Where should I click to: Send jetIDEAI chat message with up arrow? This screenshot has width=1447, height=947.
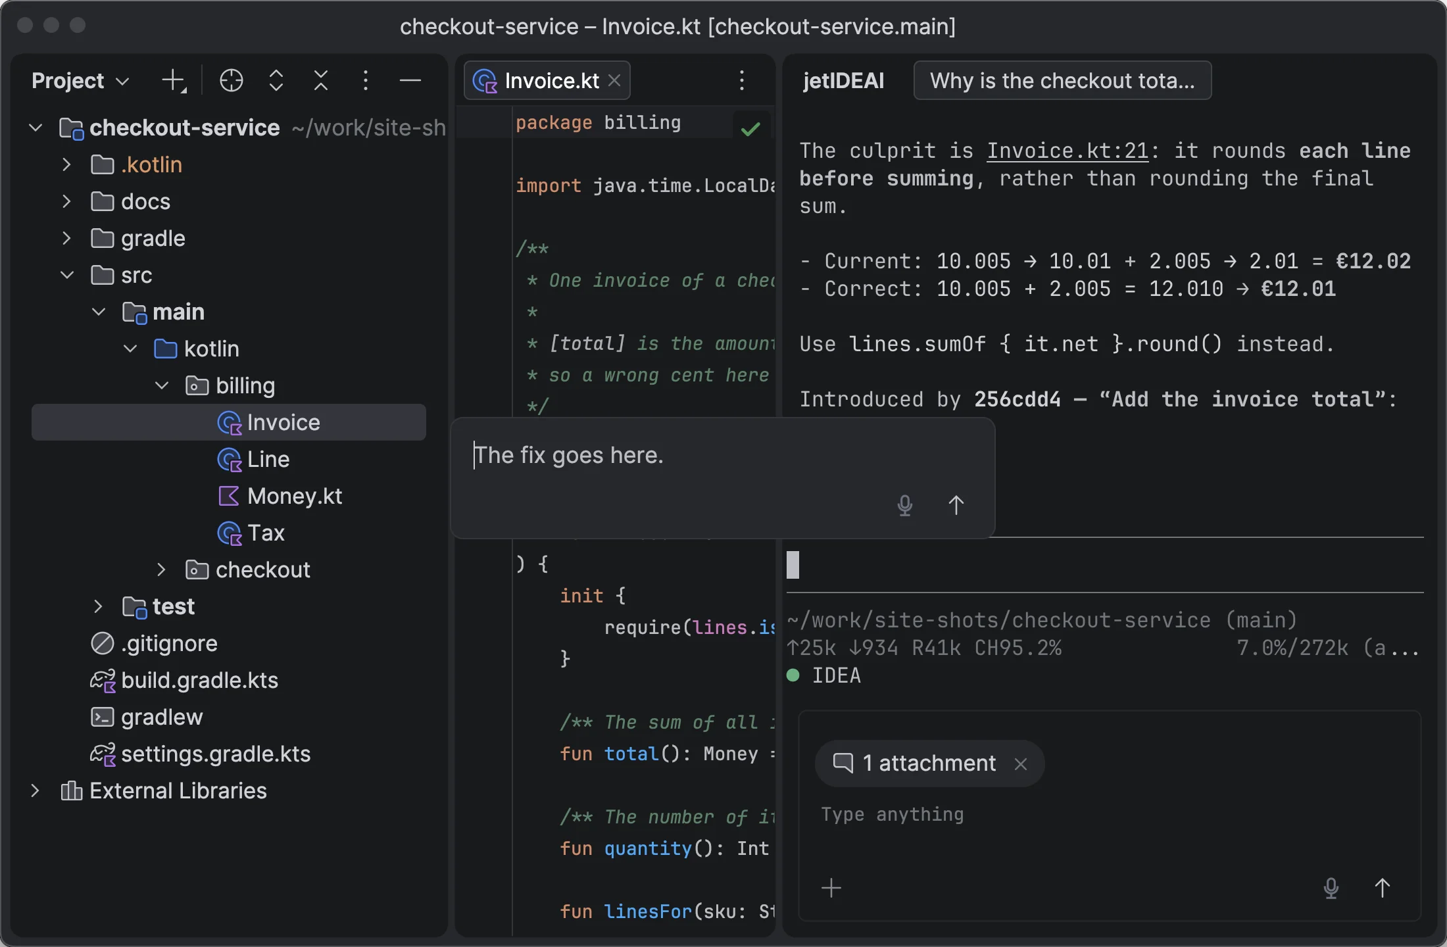click(x=1383, y=888)
